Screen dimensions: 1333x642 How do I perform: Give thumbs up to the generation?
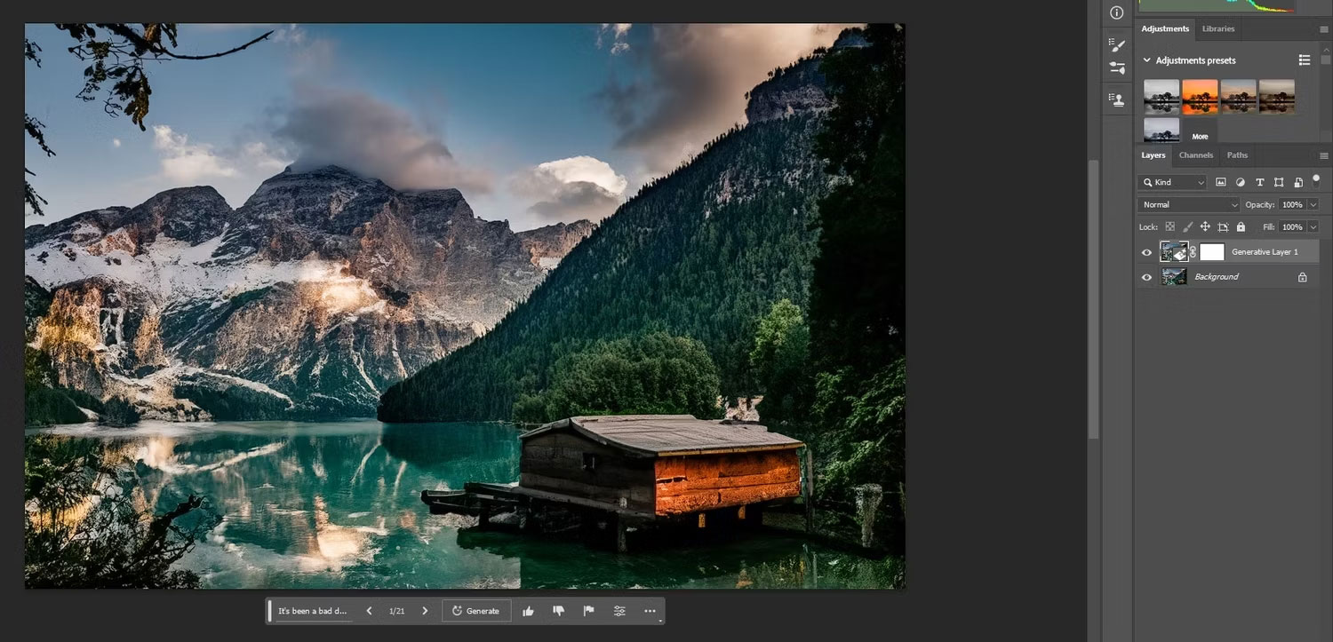point(529,611)
